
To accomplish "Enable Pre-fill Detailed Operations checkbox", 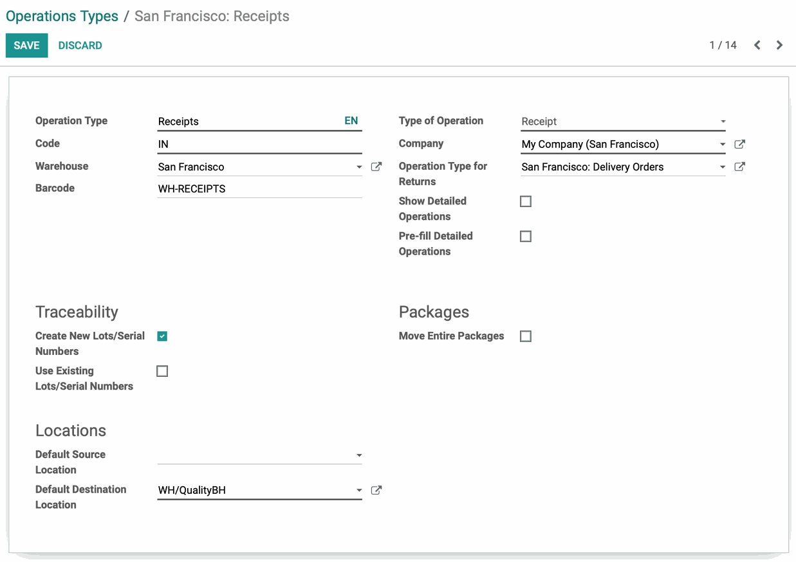I will point(526,236).
